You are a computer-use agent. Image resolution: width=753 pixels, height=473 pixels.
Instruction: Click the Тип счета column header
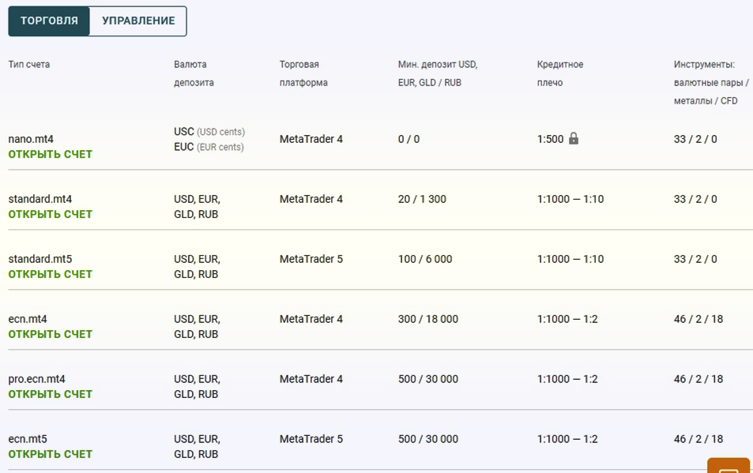[x=29, y=65]
